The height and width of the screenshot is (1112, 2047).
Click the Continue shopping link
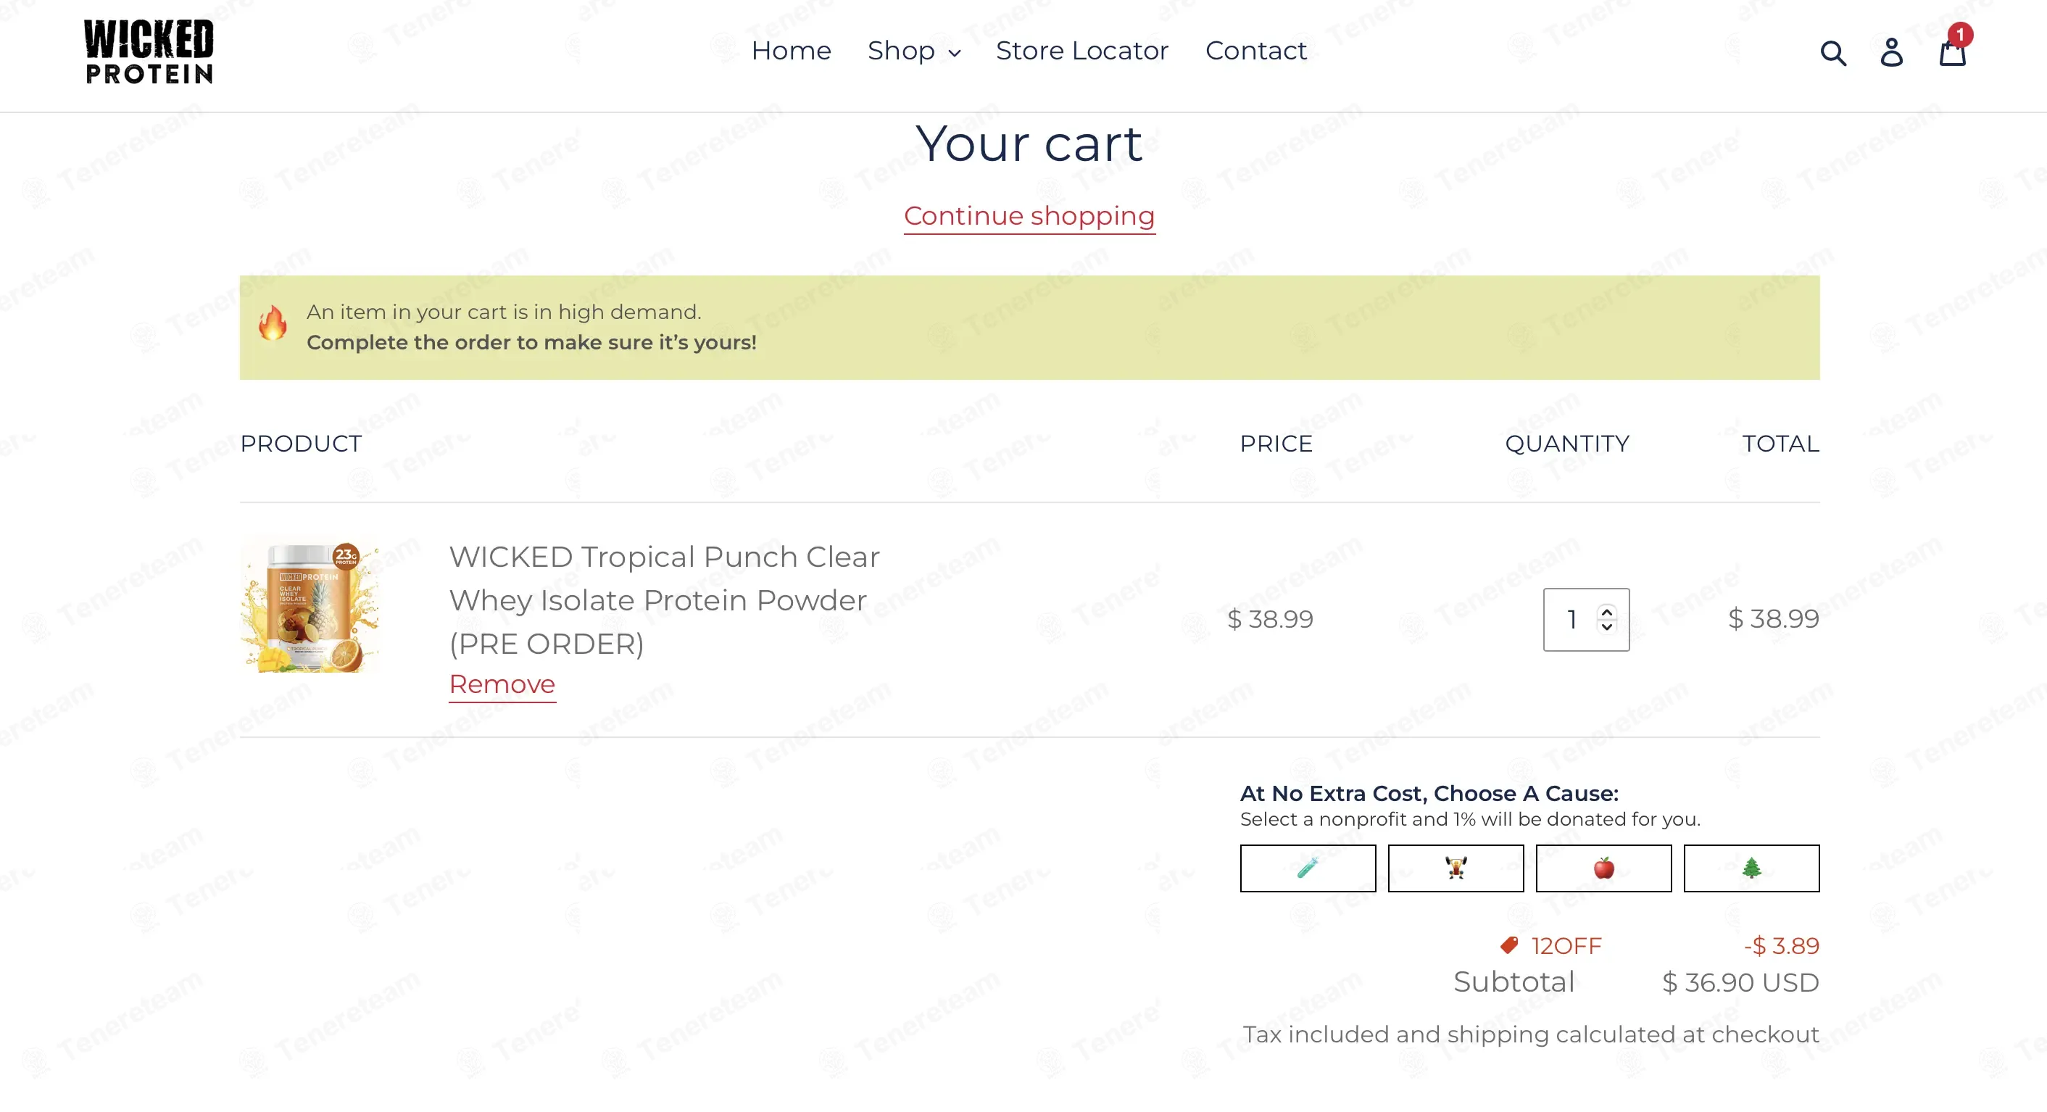[1029, 216]
